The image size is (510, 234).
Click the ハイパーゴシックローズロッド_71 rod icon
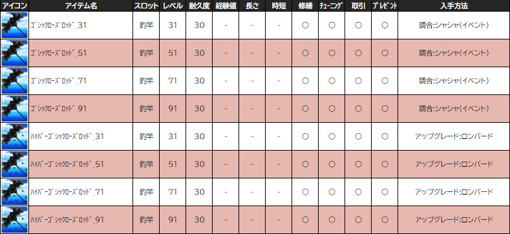click(x=14, y=192)
